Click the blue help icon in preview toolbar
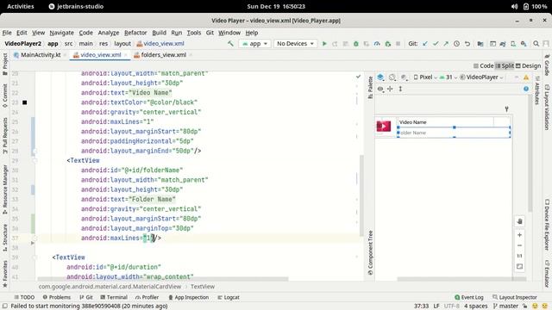 pos(526,89)
